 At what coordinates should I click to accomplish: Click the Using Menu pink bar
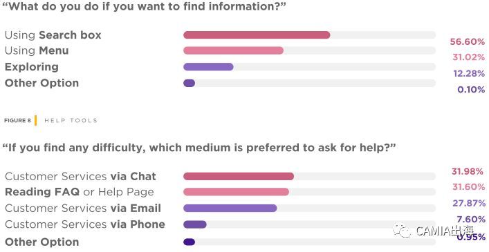point(233,50)
